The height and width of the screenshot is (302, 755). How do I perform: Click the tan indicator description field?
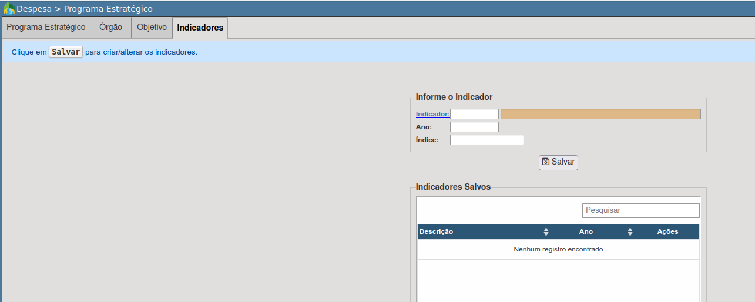600,114
